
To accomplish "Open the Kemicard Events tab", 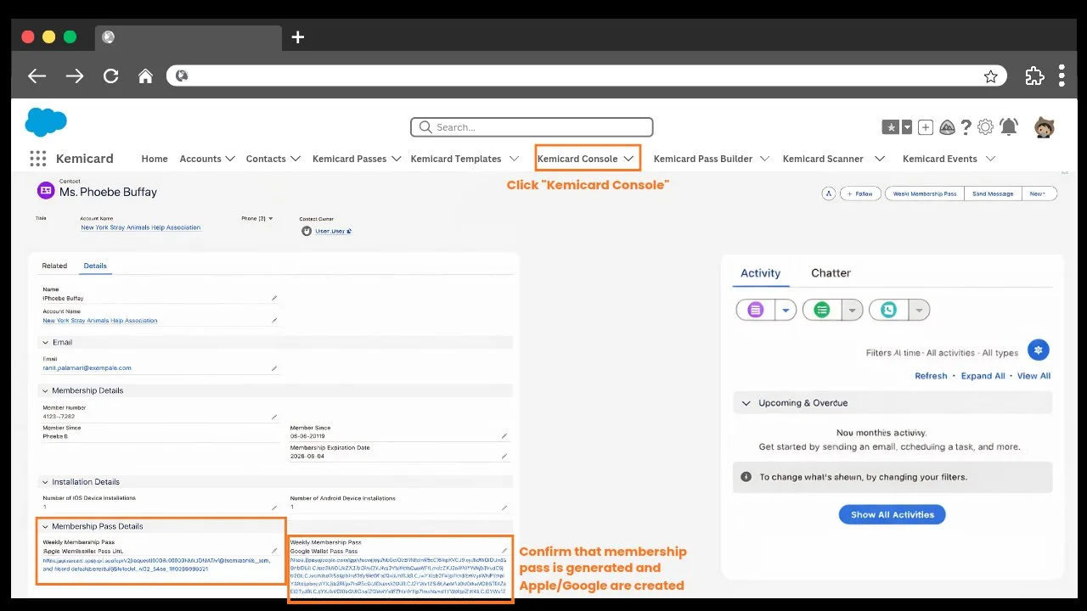I will point(940,159).
